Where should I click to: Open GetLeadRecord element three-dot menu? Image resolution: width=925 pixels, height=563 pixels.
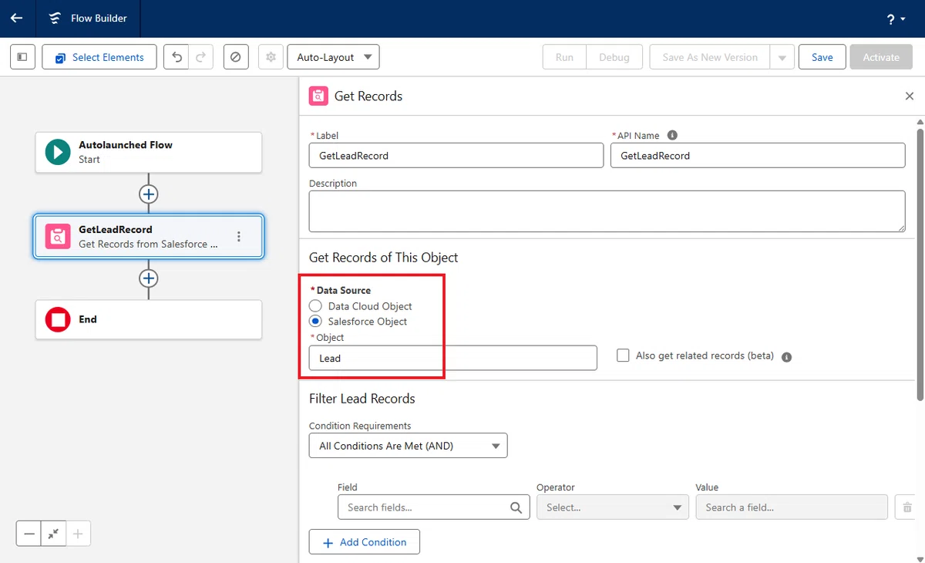click(239, 237)
